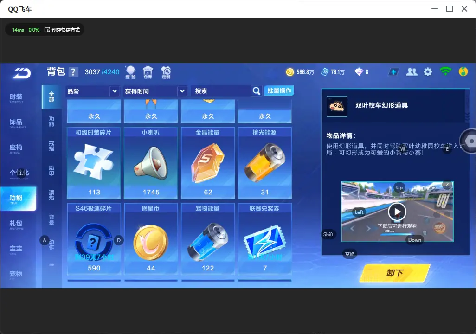Check the green Wi-Fi signal icon
The width and height of the screenshot is (476, 334).
coord(445,71)
